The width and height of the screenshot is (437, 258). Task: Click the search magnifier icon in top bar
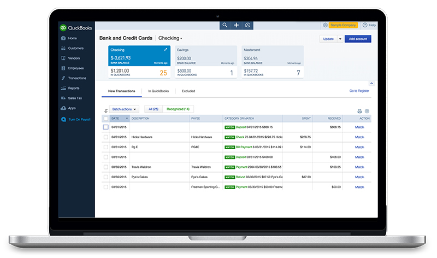pyautogui.click(x=225, y=25)
